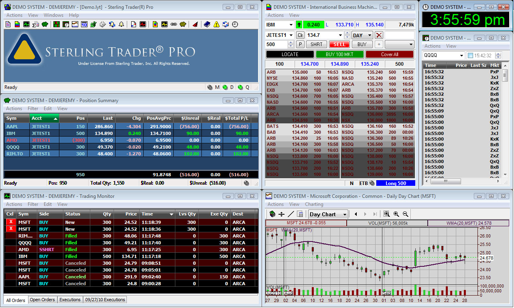This screenshot has width=514, height=308.
Task: Click the Clr button
Action: coord(300,35)
